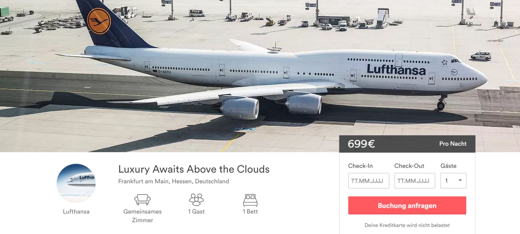Open the Frankfurt am Main location link
The height and width of the screenshot is (234, 520).
pyautogui.click(x=174, y=181)
